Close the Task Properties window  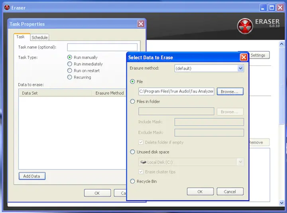(141, 24)
